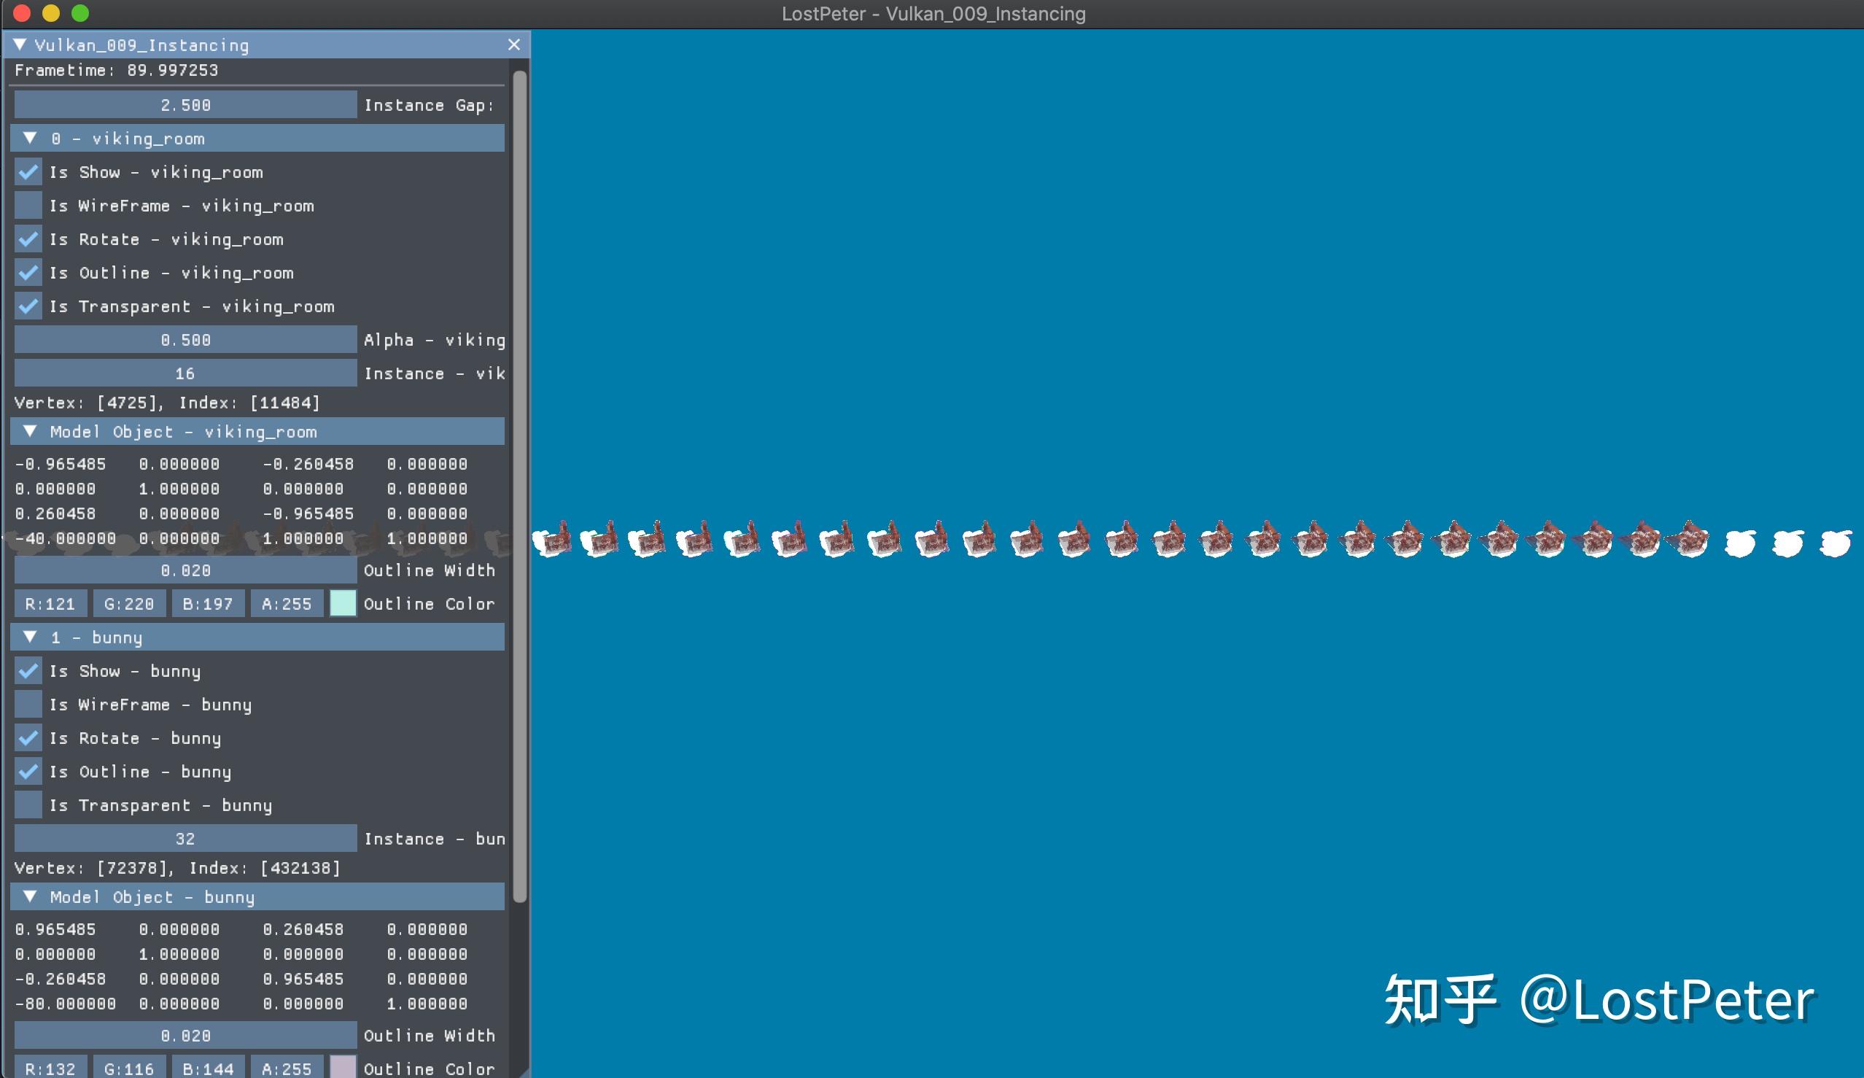Uncheck Is Show - viking_room

pyautogui.click(x=28, y=172)
